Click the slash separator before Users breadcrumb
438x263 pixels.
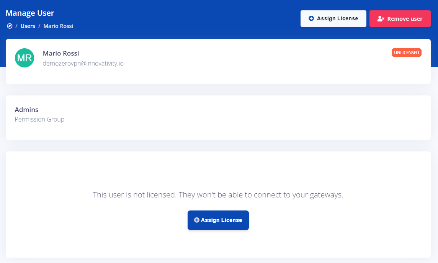coord(16,26)
